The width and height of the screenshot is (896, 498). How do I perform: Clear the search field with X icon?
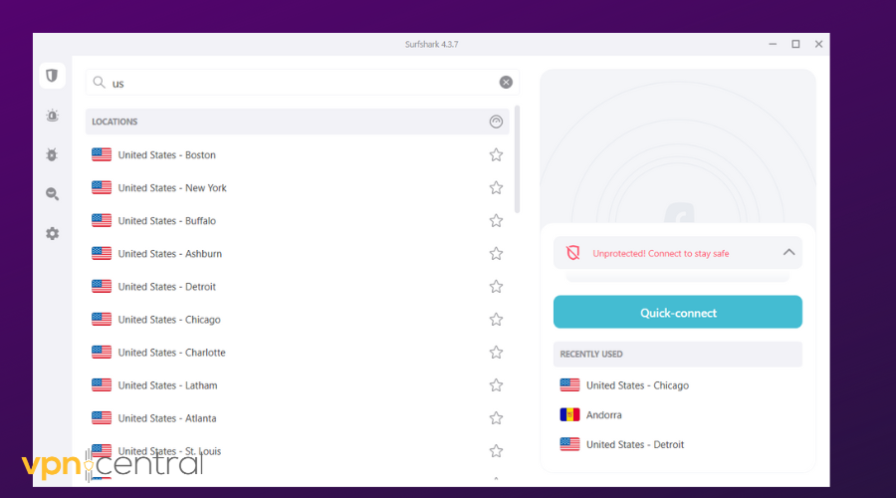point(506,83)
